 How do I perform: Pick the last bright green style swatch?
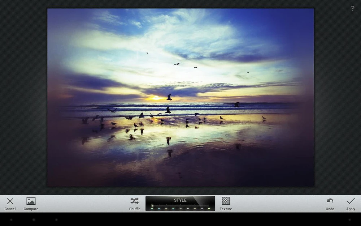click(209, 209)
